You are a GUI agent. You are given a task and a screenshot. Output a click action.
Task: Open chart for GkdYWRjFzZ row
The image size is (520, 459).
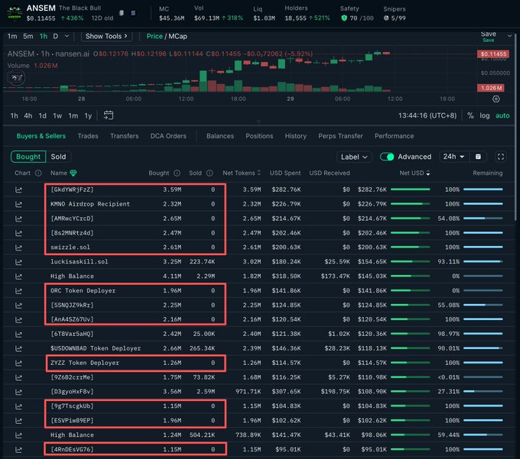(x=18, y=189)
